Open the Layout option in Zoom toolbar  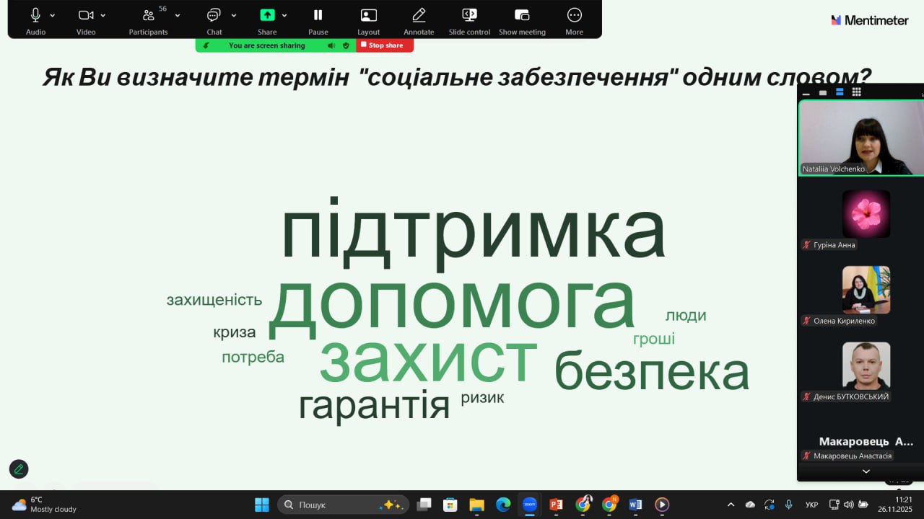pos(368,16)
